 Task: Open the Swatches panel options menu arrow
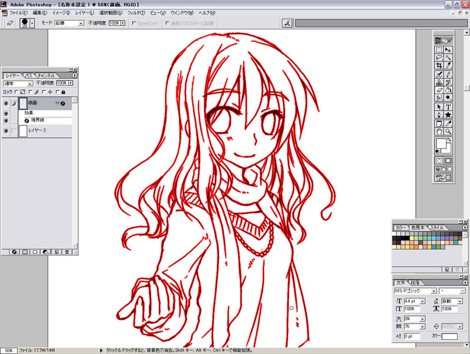click(465, 228)
